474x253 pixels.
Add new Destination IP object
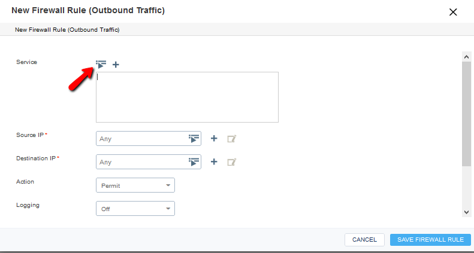tap(214, 161)
